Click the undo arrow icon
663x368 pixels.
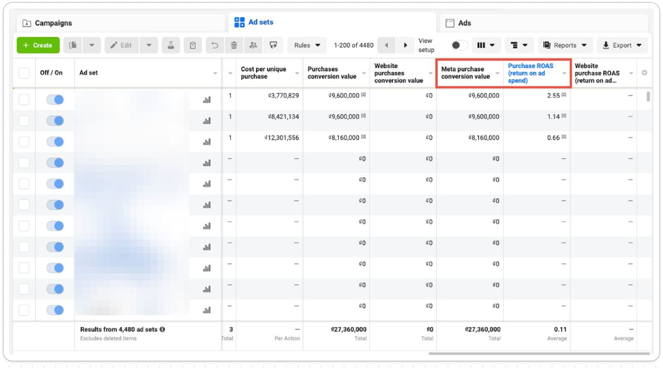click(215, 45)
